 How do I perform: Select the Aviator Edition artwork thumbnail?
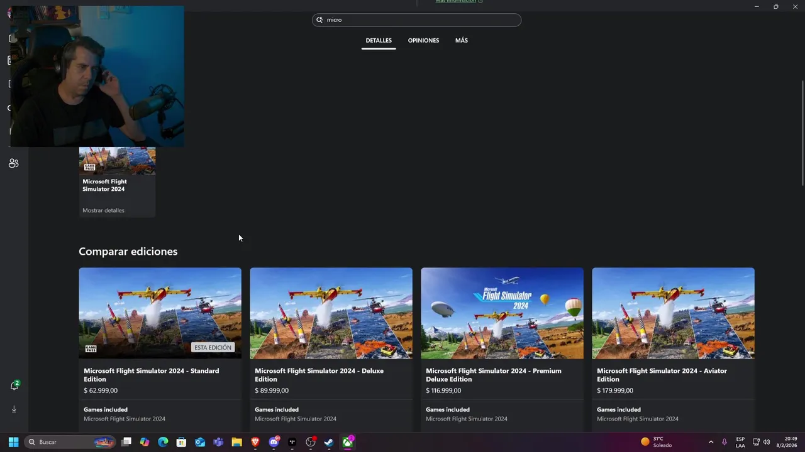click(x=673, y=313)
